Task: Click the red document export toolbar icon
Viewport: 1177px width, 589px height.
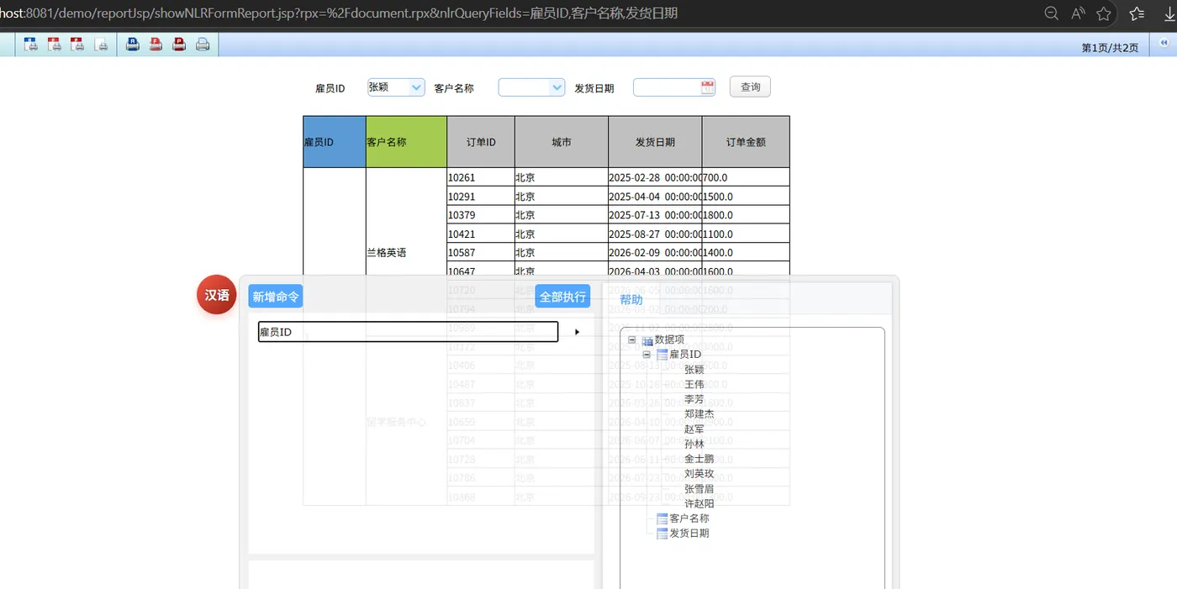Action: coord(55,44)
